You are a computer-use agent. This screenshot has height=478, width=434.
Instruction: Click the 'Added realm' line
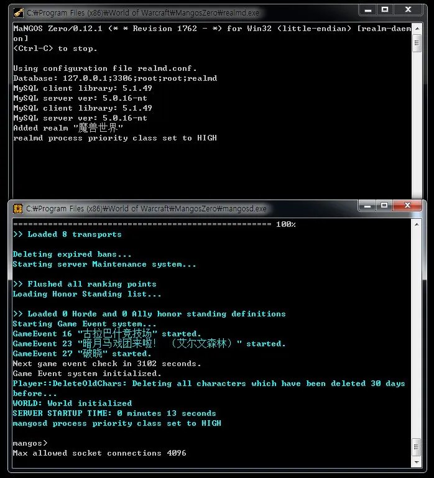(68, 127)
